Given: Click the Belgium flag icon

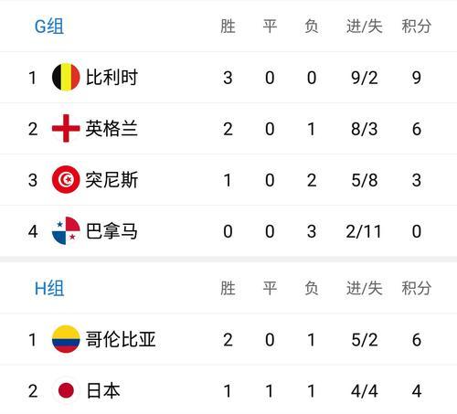Looking at the screenshot, I should pos(66,77).
